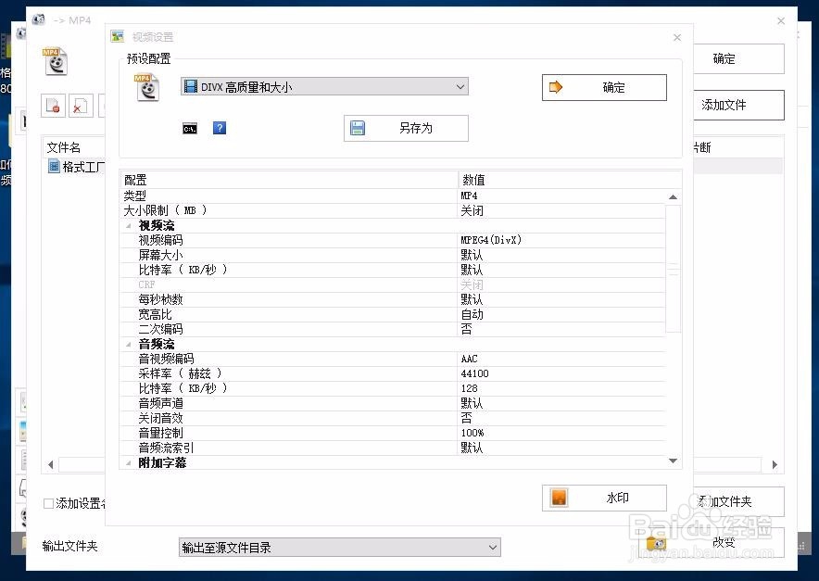Click the blue question mark help icon
819x581 pixels.
click(220, 128)
